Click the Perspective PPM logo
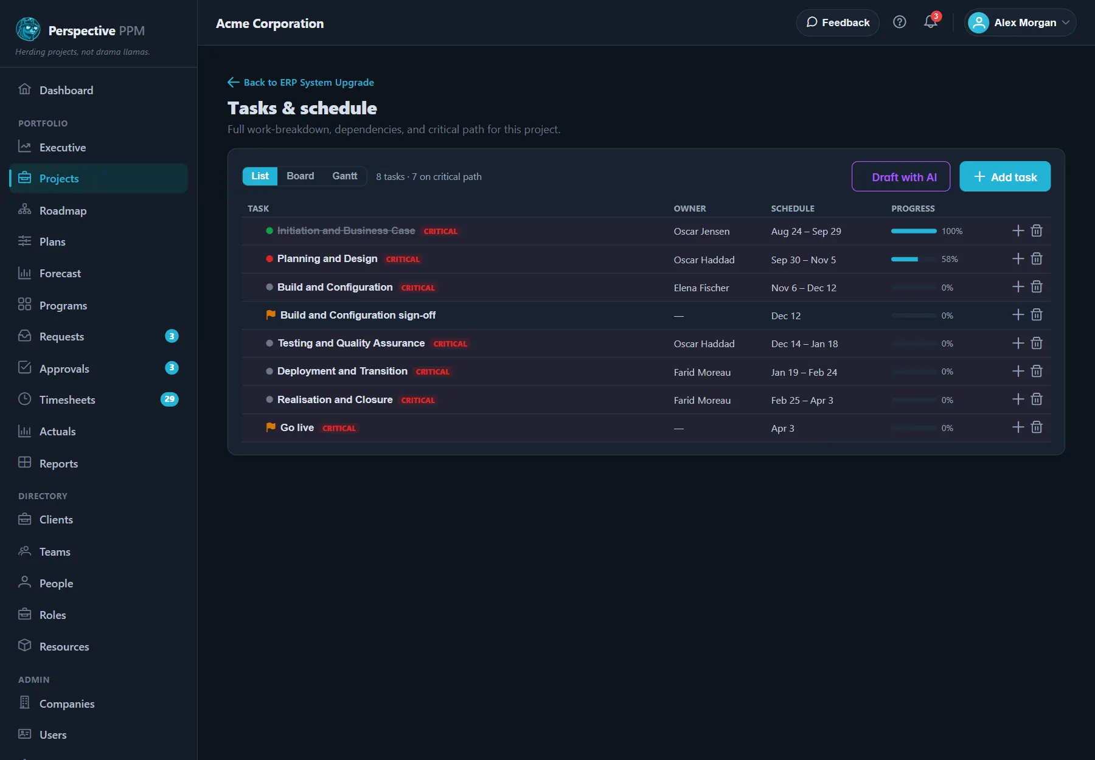Screen dimensions: 1095x760 [x=28, y=29]
